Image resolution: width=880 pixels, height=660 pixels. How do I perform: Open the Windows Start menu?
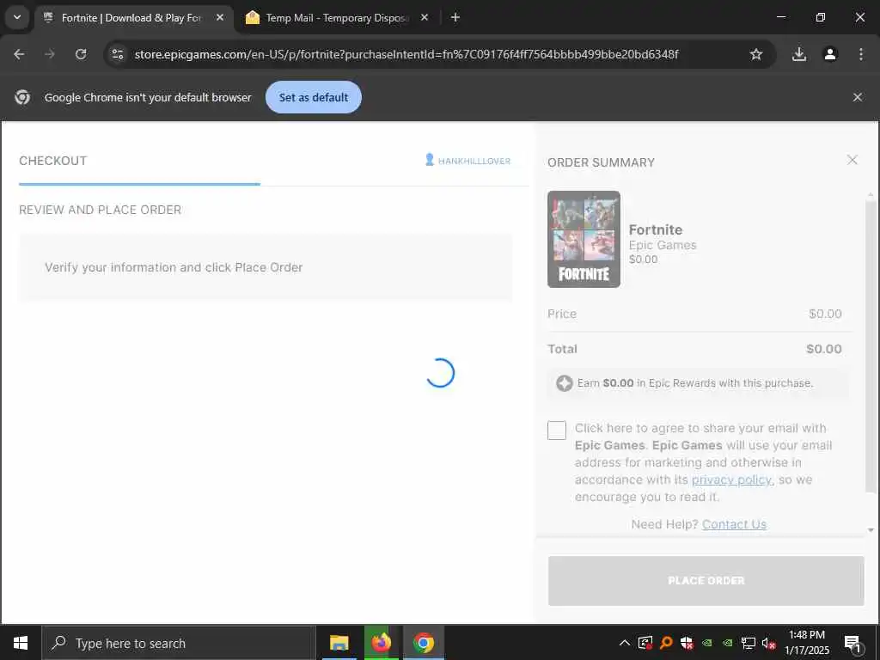21,643
